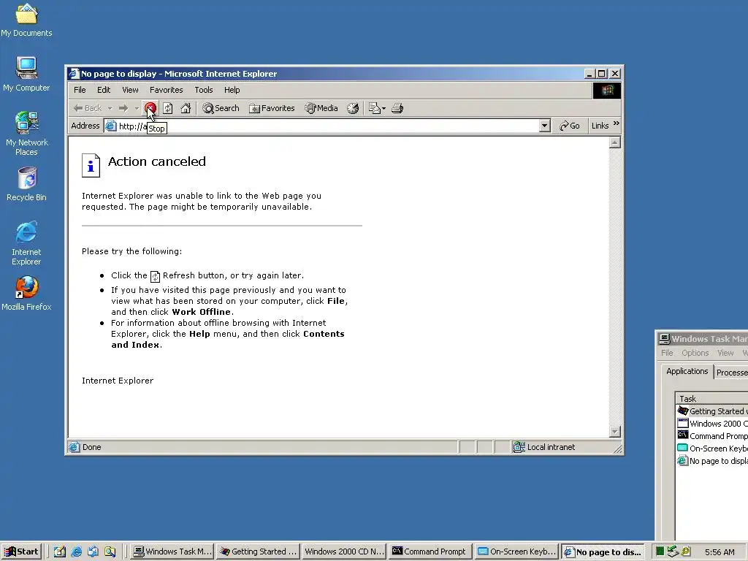Open the Help menu in Internet Explorer
Viewport: 748px width, 561px height.
pyautogui.click(x=232, y=90)
